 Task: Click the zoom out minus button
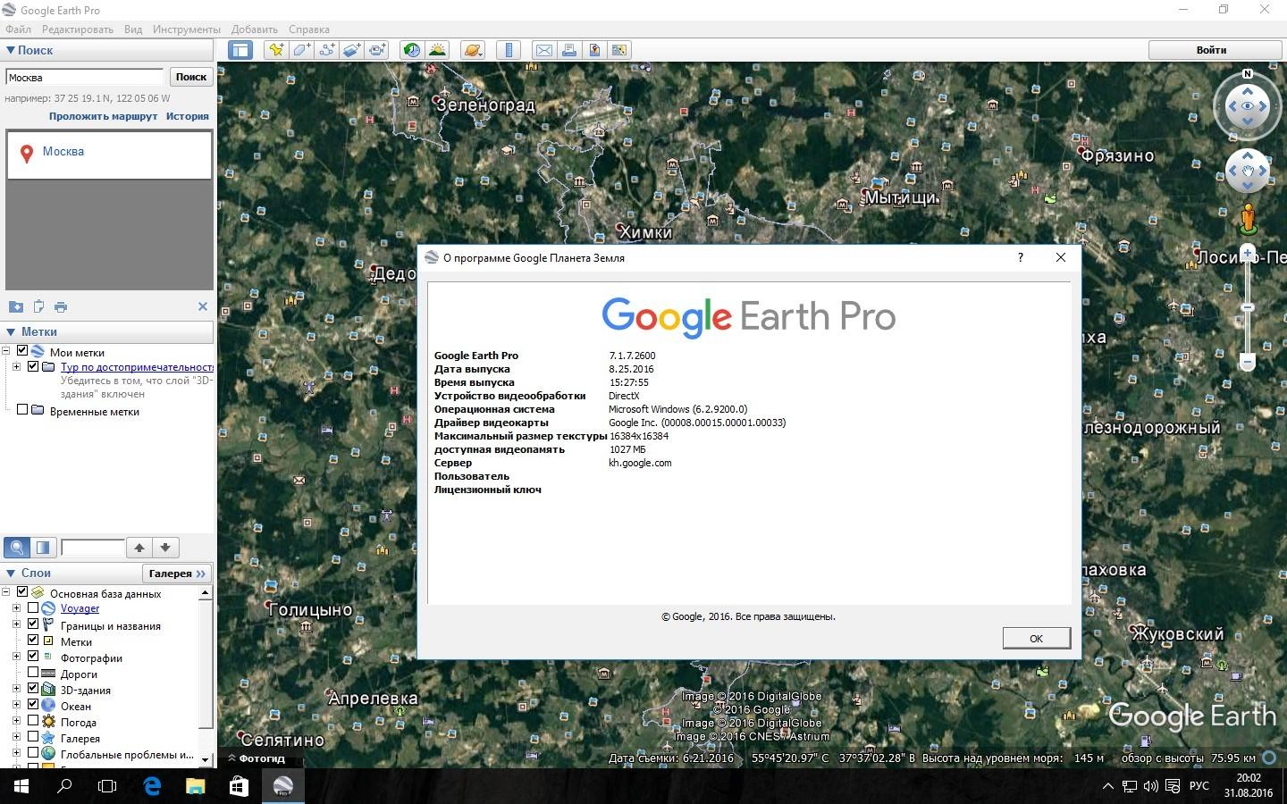(1248, 362)
